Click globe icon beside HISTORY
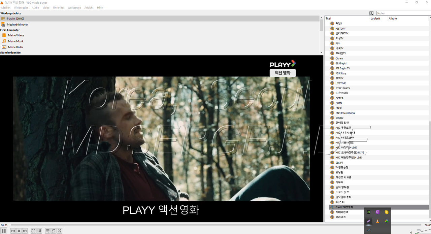431x234 pixels. tap(332, 29)
